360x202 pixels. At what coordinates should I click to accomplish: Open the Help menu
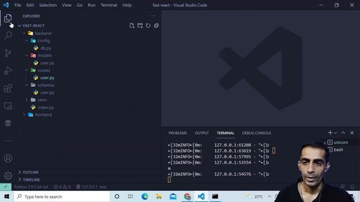coord(127,5)
